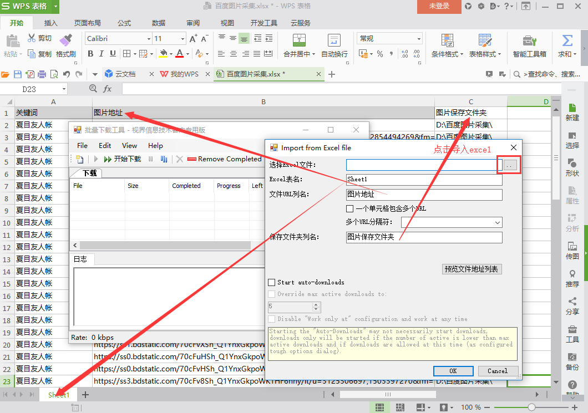The width and height of the screenshot is (588, 413).
Task: Expand the Name Box D23 dropdown
Action: point(64,89)
